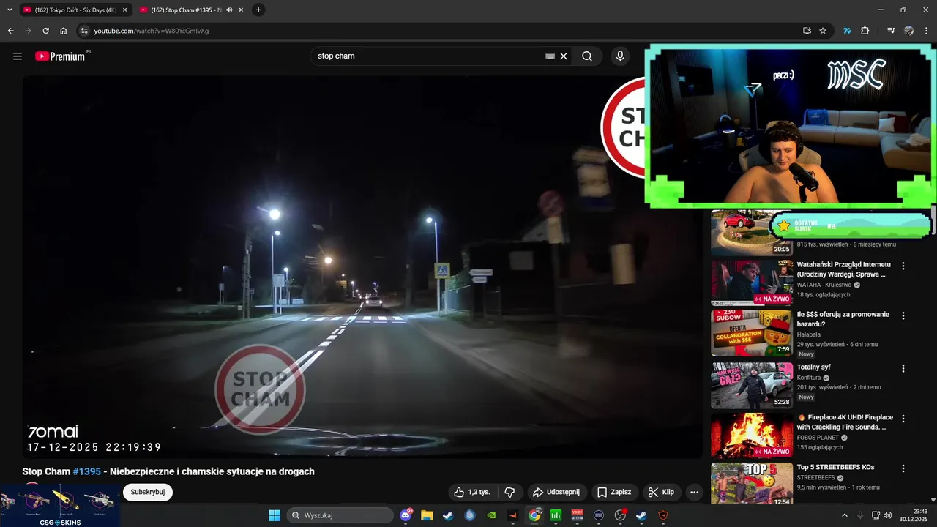Clear the search text with the X icon

(564, 56)
